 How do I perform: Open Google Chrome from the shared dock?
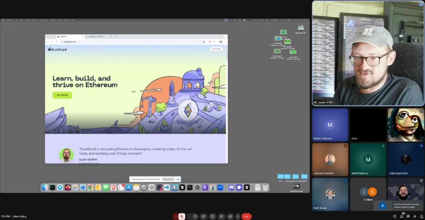point(91,188)
